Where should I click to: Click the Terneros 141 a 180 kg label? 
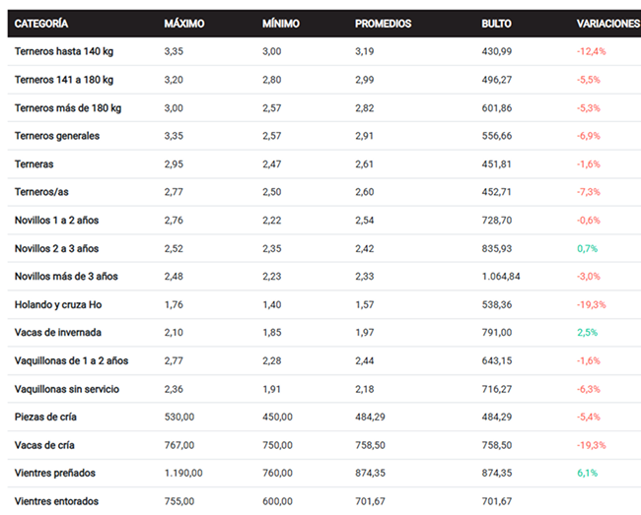(x=64, y=80)
